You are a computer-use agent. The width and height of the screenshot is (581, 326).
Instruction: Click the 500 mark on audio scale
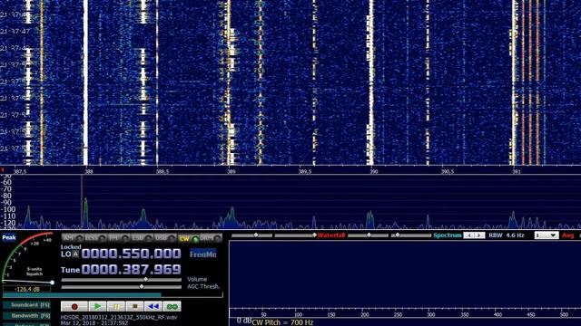pos(564,314)
